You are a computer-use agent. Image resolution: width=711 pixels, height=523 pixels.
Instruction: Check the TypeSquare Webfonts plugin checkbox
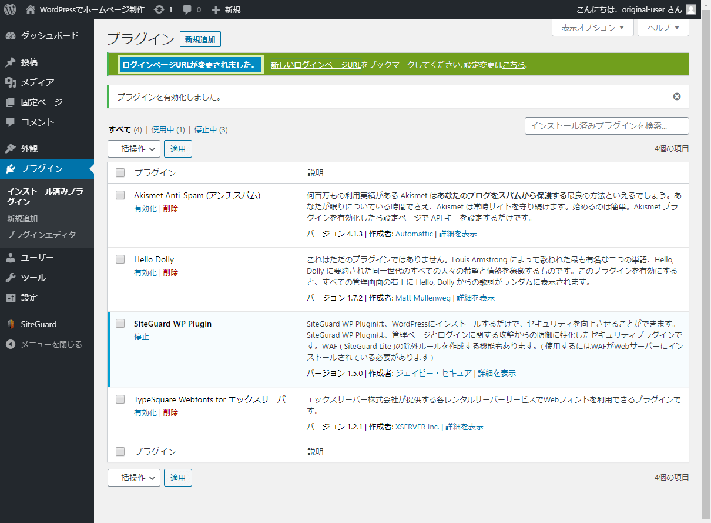tap(120, 399)
